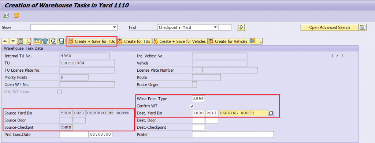Toggle the Route Origin checkbox

pos(194,84)
